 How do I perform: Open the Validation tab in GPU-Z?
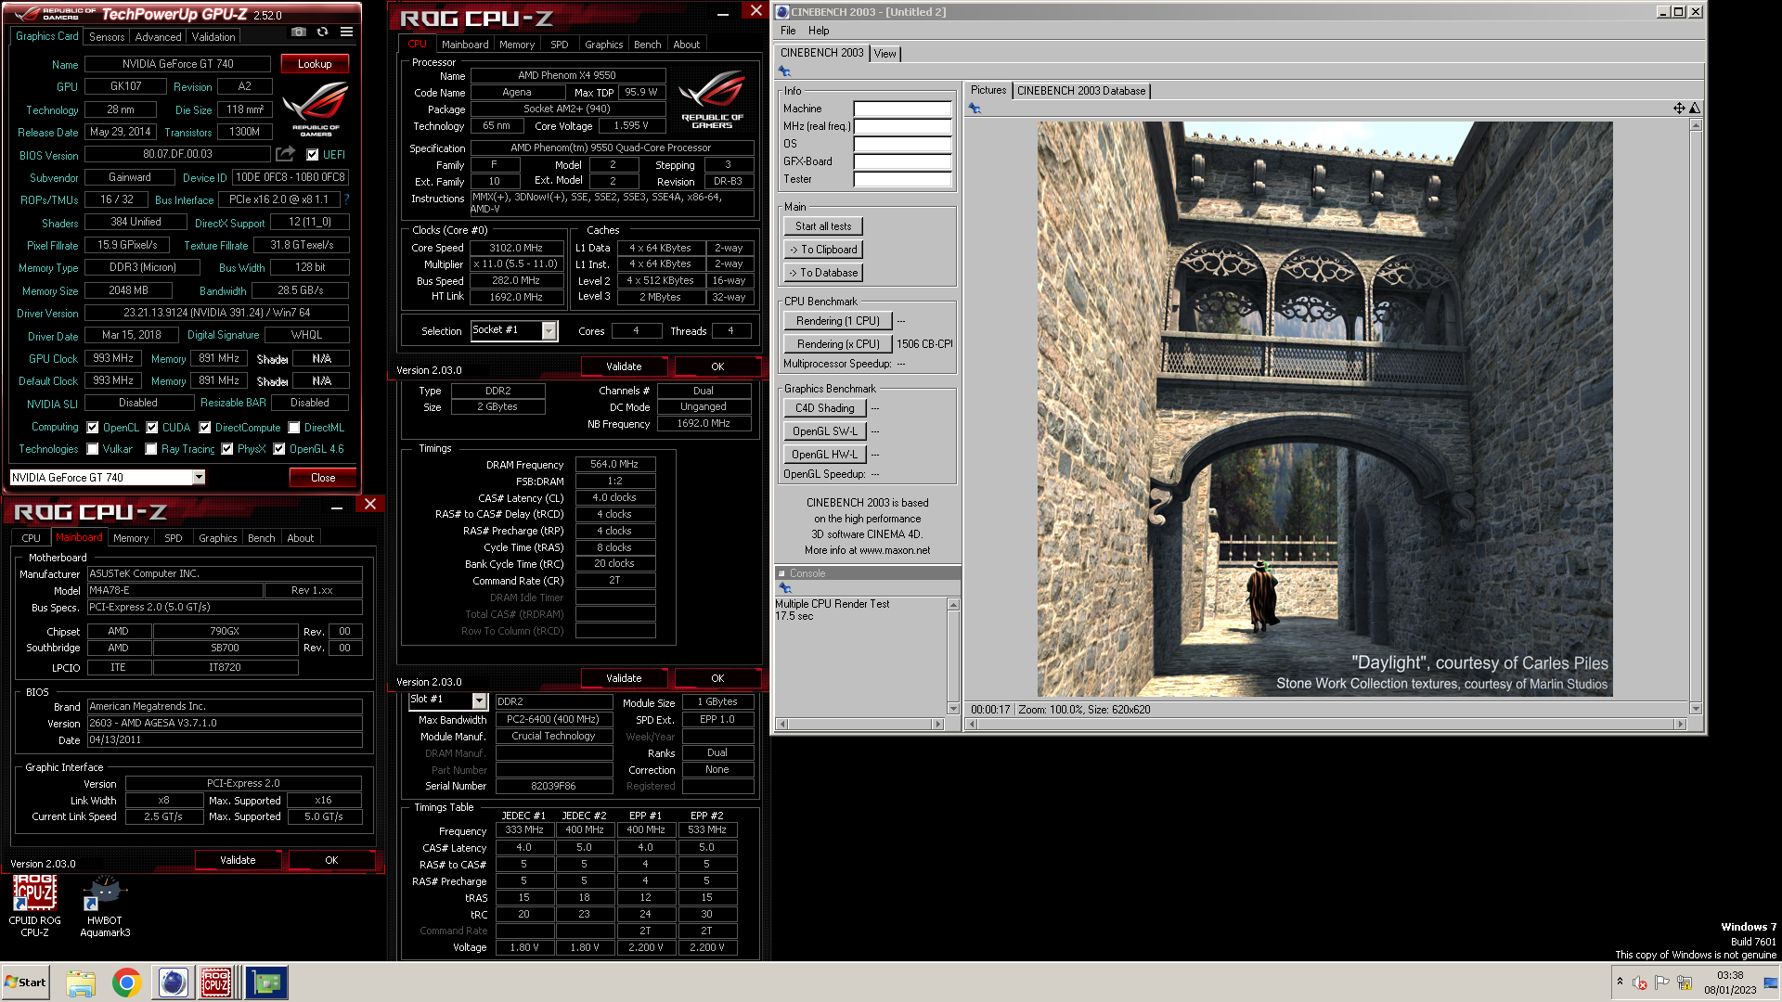[213, 37]
